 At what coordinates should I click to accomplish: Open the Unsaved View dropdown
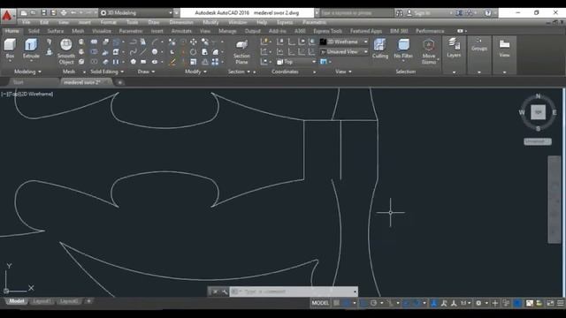pyautogui.click(x=344, y=52)
